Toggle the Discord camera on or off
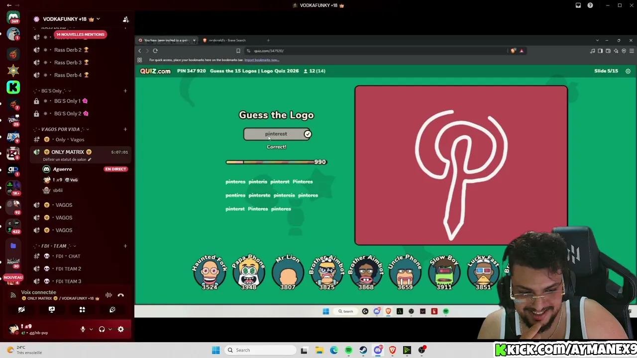This screenshot has height=358, width=637. pyautogui.click(x=21, y=309)
